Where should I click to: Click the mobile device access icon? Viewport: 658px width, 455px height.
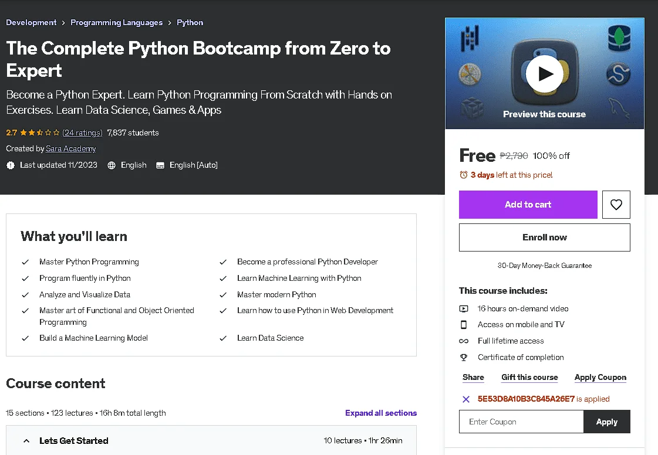(464, 325)
